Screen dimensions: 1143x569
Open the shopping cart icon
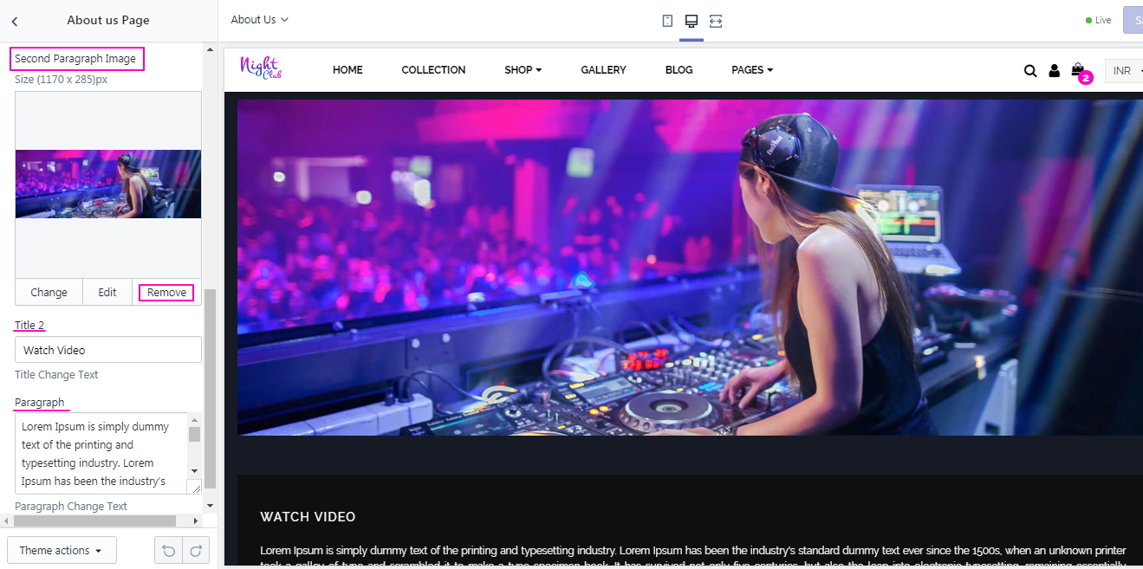point(1077,69)
